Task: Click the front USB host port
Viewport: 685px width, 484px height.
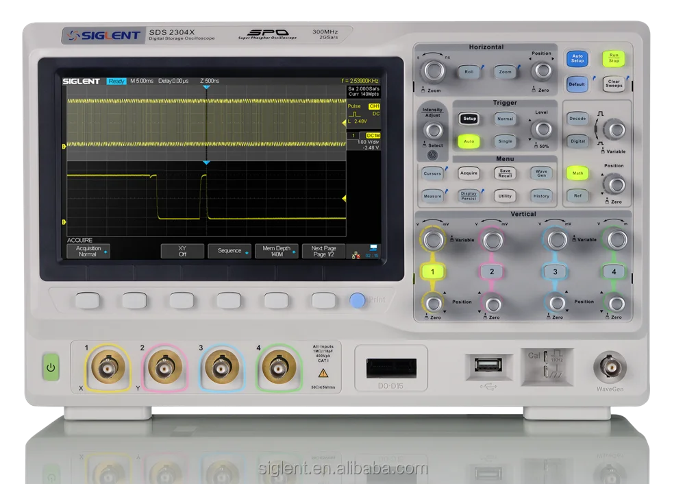Action: click(488, 364)
